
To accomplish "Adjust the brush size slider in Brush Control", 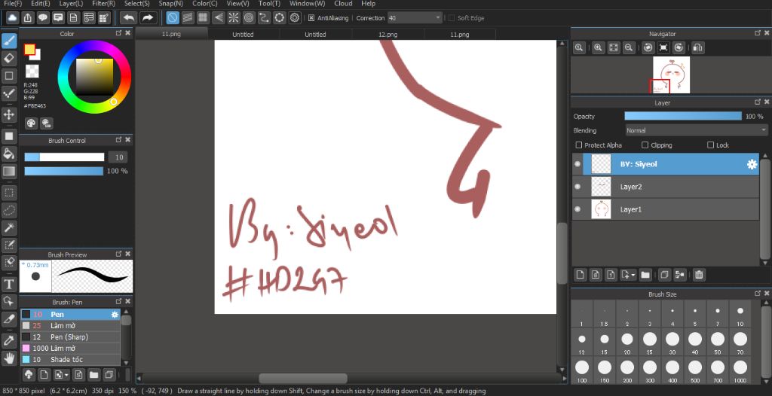I will point(65,157).
